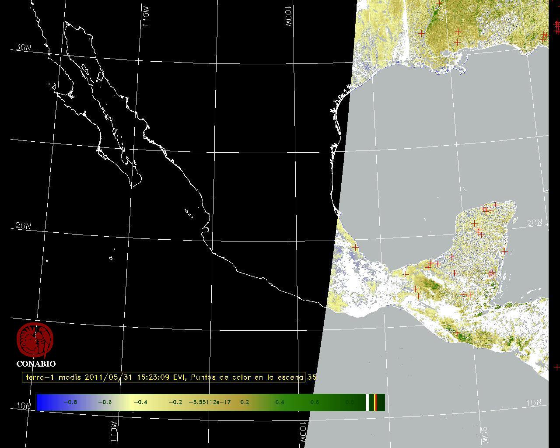
Task: Select the small island outline west of 110W
Action: click(x=111, y=258)
